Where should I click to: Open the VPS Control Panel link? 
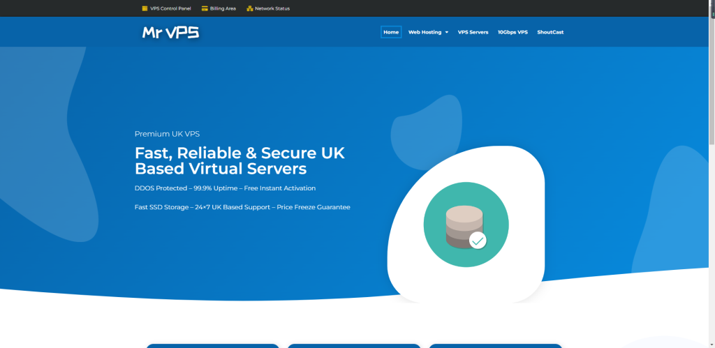tap(170, 8)
